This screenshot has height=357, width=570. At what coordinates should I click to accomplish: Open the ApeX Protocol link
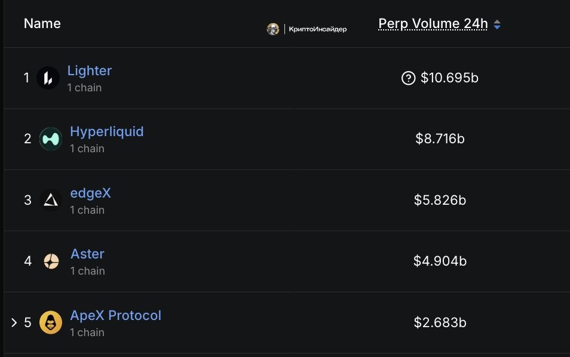[x=115, y=315]
